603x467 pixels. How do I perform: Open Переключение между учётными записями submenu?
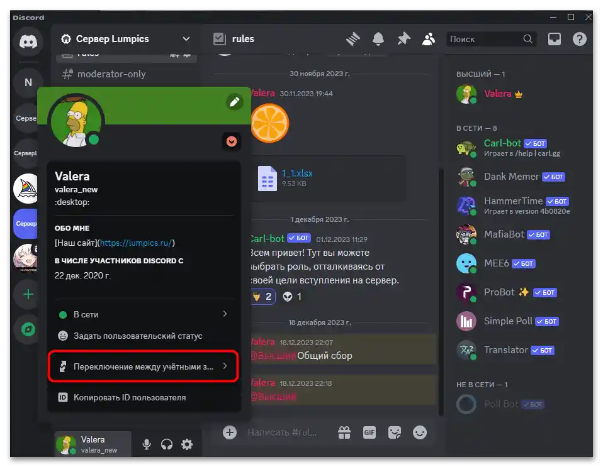(144, 366)
